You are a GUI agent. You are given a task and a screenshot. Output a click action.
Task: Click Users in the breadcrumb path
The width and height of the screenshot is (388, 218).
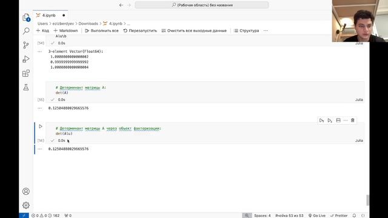tap(42, 24)
